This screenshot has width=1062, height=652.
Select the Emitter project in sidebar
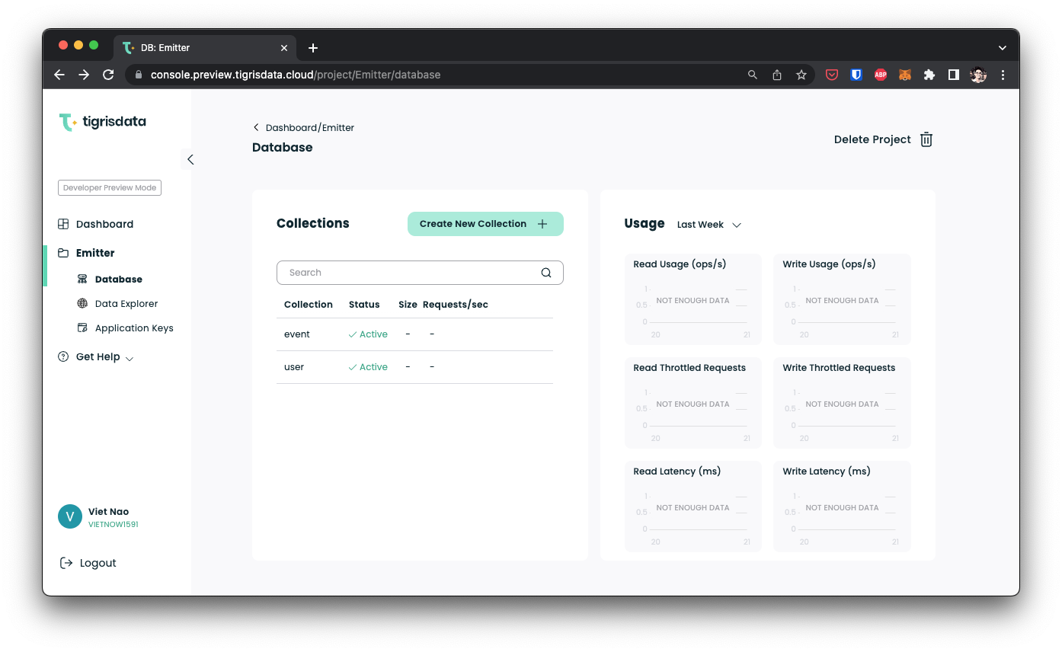[x=86, y=253]
